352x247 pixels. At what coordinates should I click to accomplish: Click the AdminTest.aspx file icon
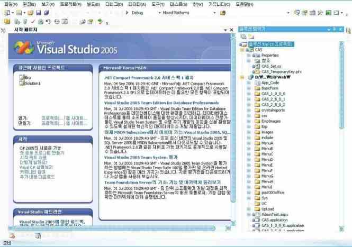point(256,214)
